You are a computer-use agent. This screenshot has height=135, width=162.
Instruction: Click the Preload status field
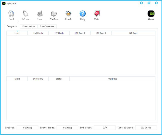pyautogui.click(x=28, y=127)
